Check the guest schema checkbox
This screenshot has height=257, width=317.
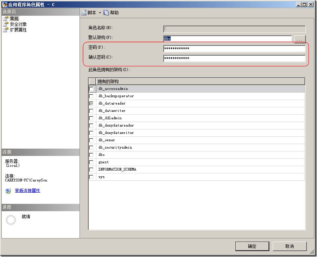(91, 162)
